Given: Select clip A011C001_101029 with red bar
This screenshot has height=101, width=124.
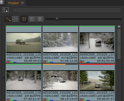Looking at the screenshot, I should coord(97,80).
